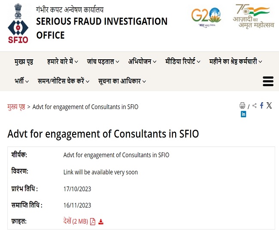
Task: Click the मुख्य पृष्ठ breadcrumb link
Action: (x=16, y=107)
